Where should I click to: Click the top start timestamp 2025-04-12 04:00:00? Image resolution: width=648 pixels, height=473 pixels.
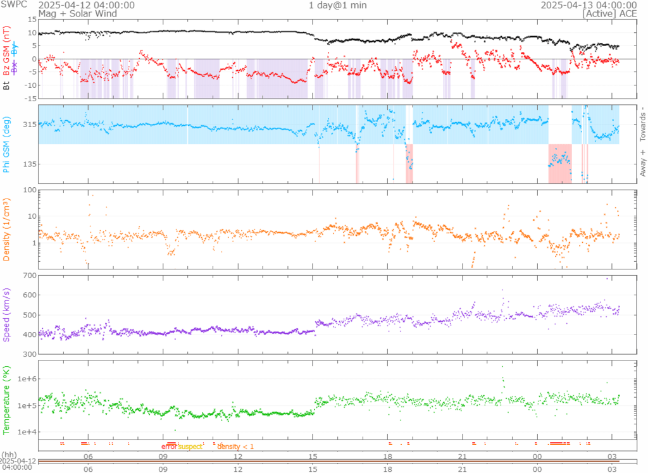pos(86,5)
